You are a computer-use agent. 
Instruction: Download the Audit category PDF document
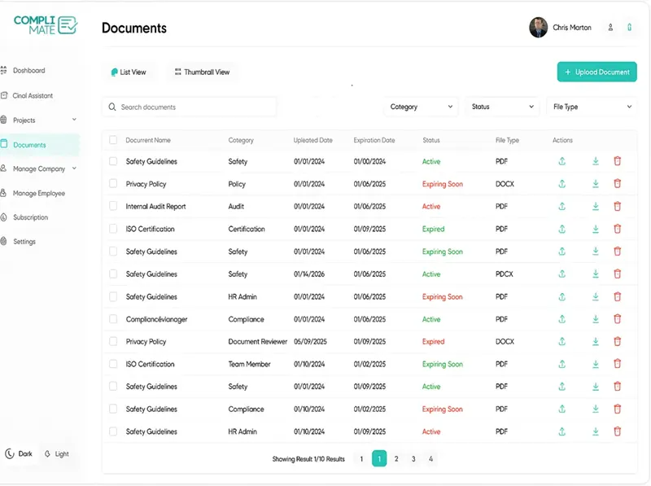pyautogui.click(x=596, y=206)
